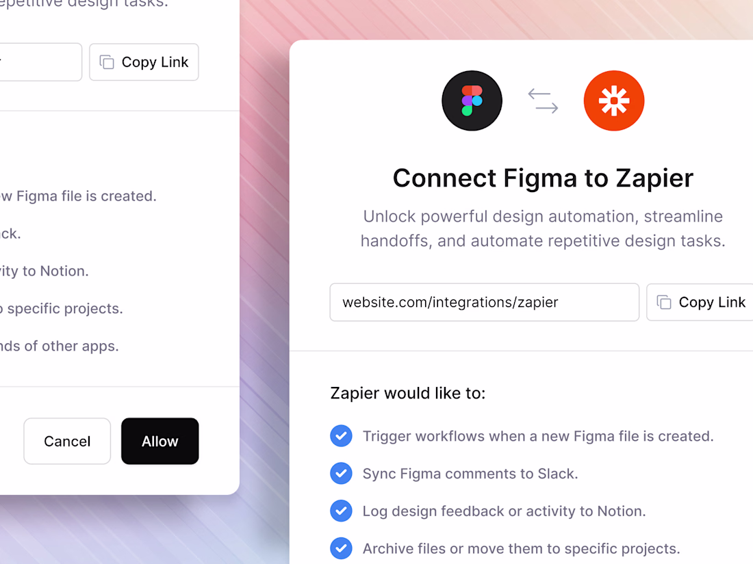
Task: Click the copy icon in the left dialog's Copy Link button
Action: point(107,62)
